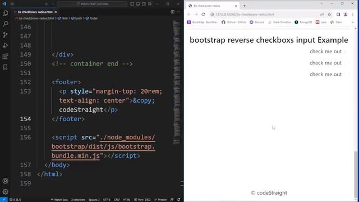
Task: Bookmark this page with star icon
Action: click(329, 14)
